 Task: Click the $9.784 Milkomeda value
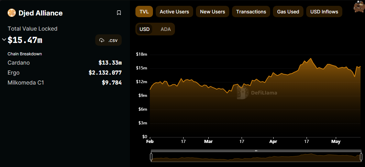[112, 82]
